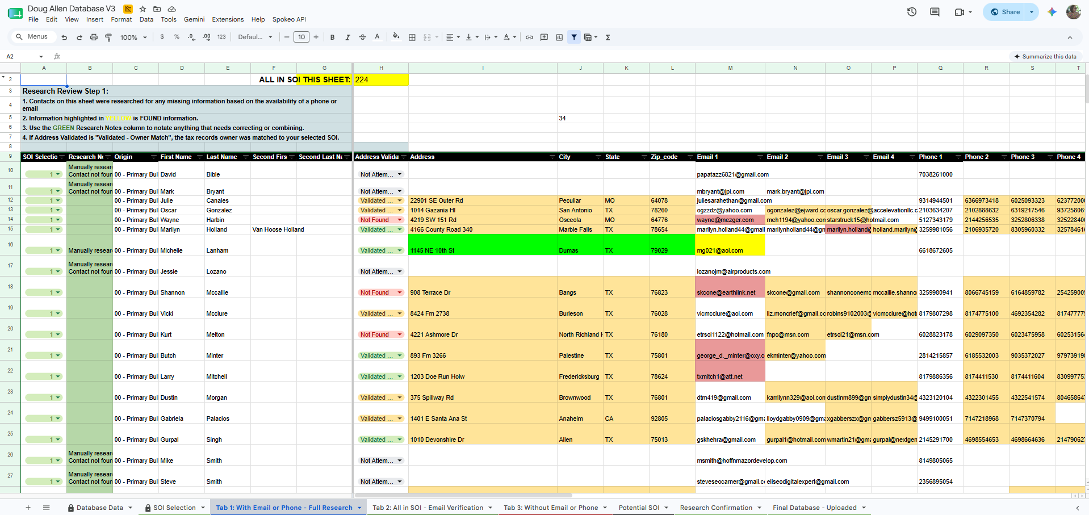
Task: Open the filter views dropdown
Action: pyautogui.click(x=591, y=37)
